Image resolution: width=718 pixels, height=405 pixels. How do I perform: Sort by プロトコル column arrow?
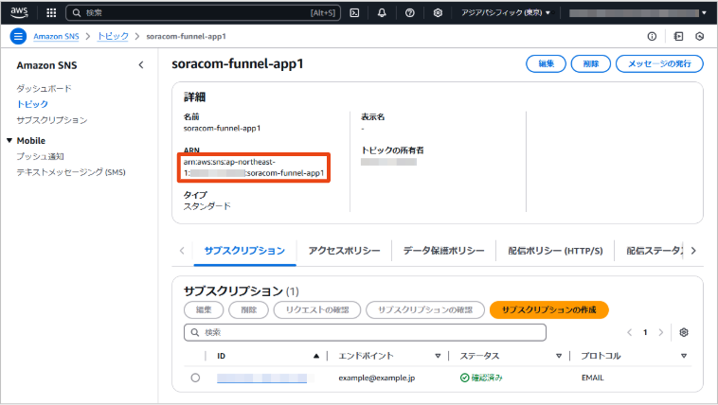click(684, 356)
